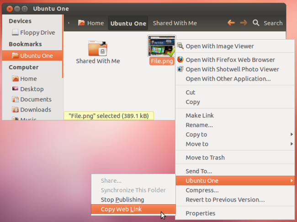Click the Shared With Me folder icon

(x=97, y=48)
